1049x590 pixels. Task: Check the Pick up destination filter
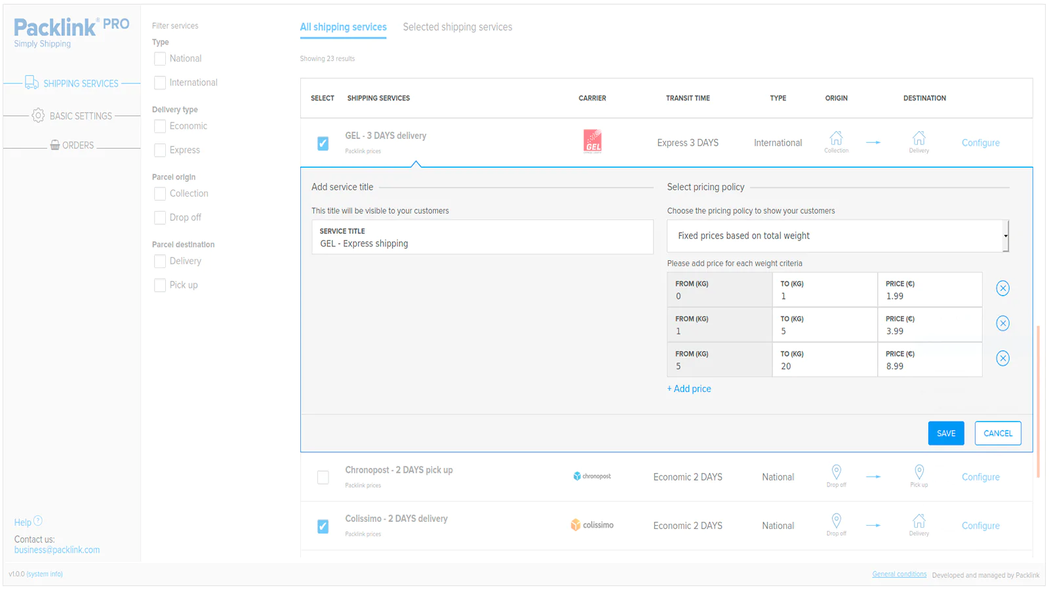click(160, 285)
